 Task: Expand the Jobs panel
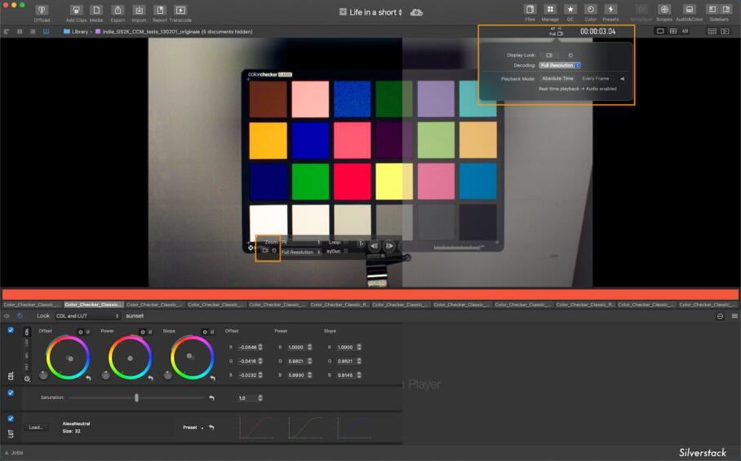point(14,453)
